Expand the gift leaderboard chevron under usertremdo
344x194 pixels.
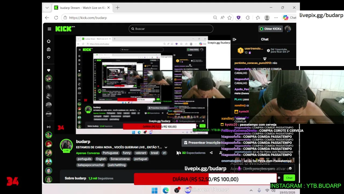tap(265, 58)
